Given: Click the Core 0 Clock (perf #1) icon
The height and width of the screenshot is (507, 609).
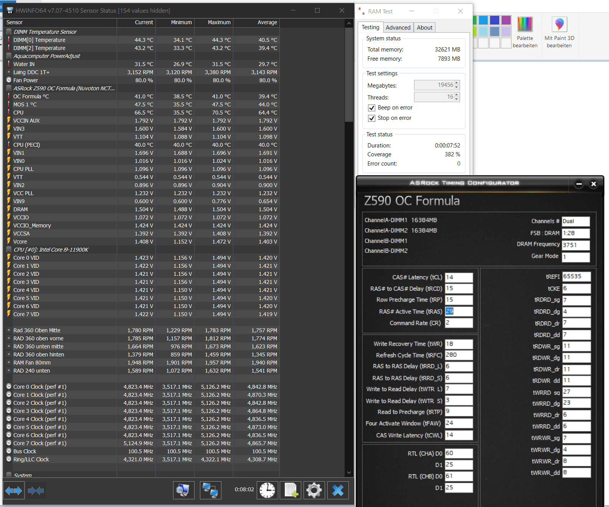Looking at the screenshot, I should pyautogui.click(x=9, y=387).
